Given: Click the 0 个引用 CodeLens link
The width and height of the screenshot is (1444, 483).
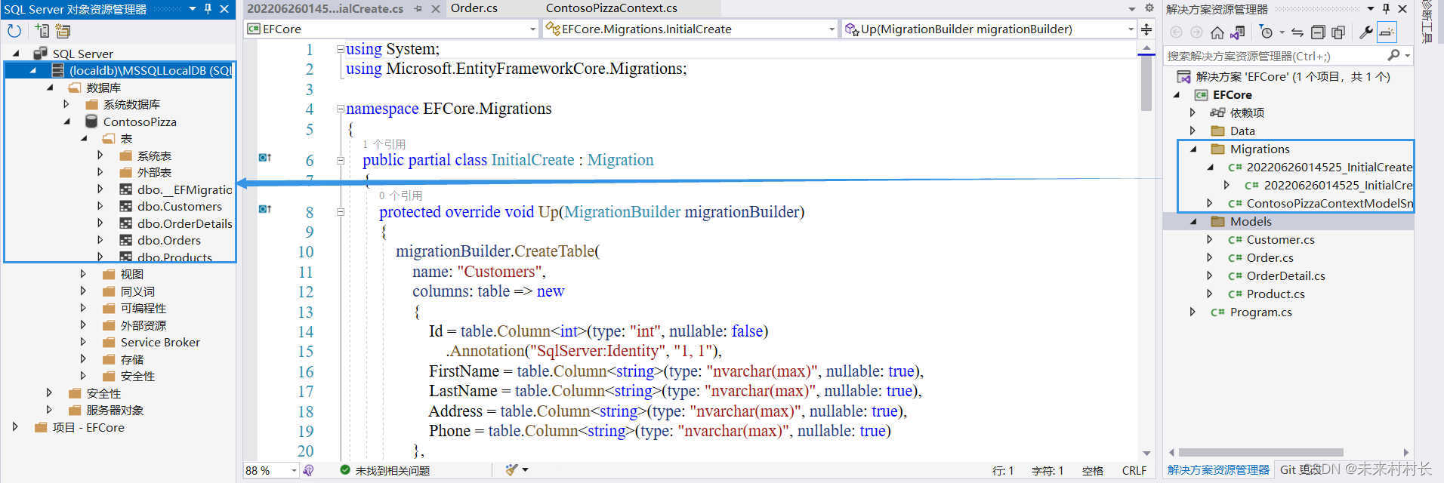Looking at the screenshot, I should (x=400, y=195).
